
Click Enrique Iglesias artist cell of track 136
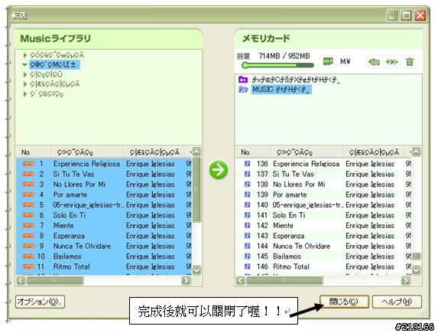tap(370, 164)
